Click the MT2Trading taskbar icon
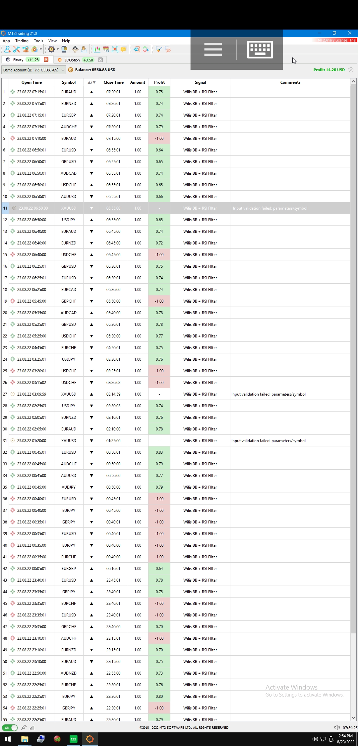358x746 pixels. click(x=89, y=739)
